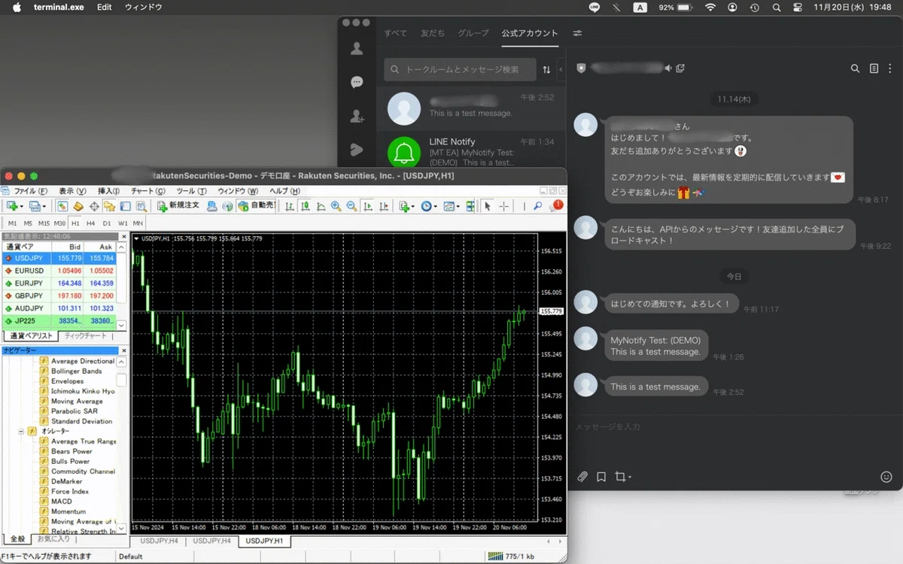
Task: Open Spotlight search in macOS menu bar
Action: click(777, 8)
